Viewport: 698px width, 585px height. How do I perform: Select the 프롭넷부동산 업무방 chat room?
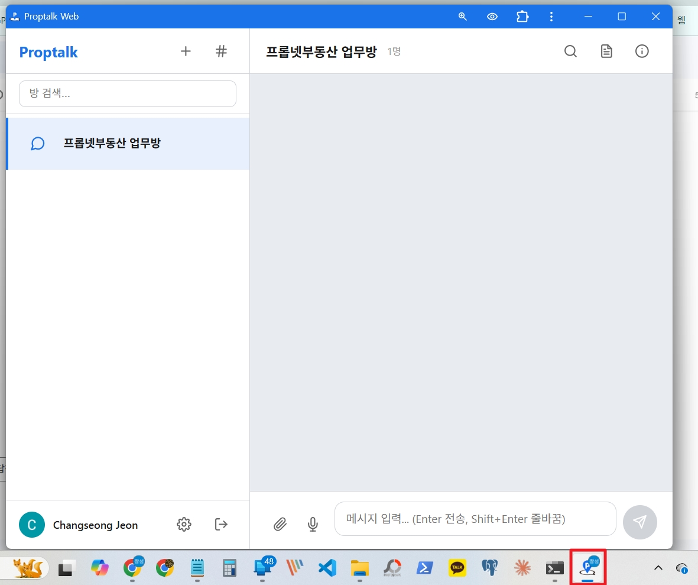(128, 144)
